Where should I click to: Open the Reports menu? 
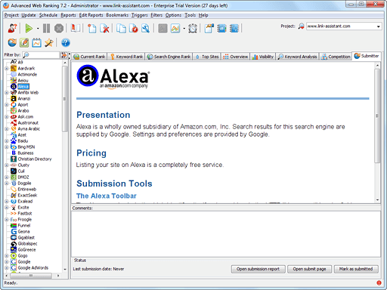click(x=68, y=15)
